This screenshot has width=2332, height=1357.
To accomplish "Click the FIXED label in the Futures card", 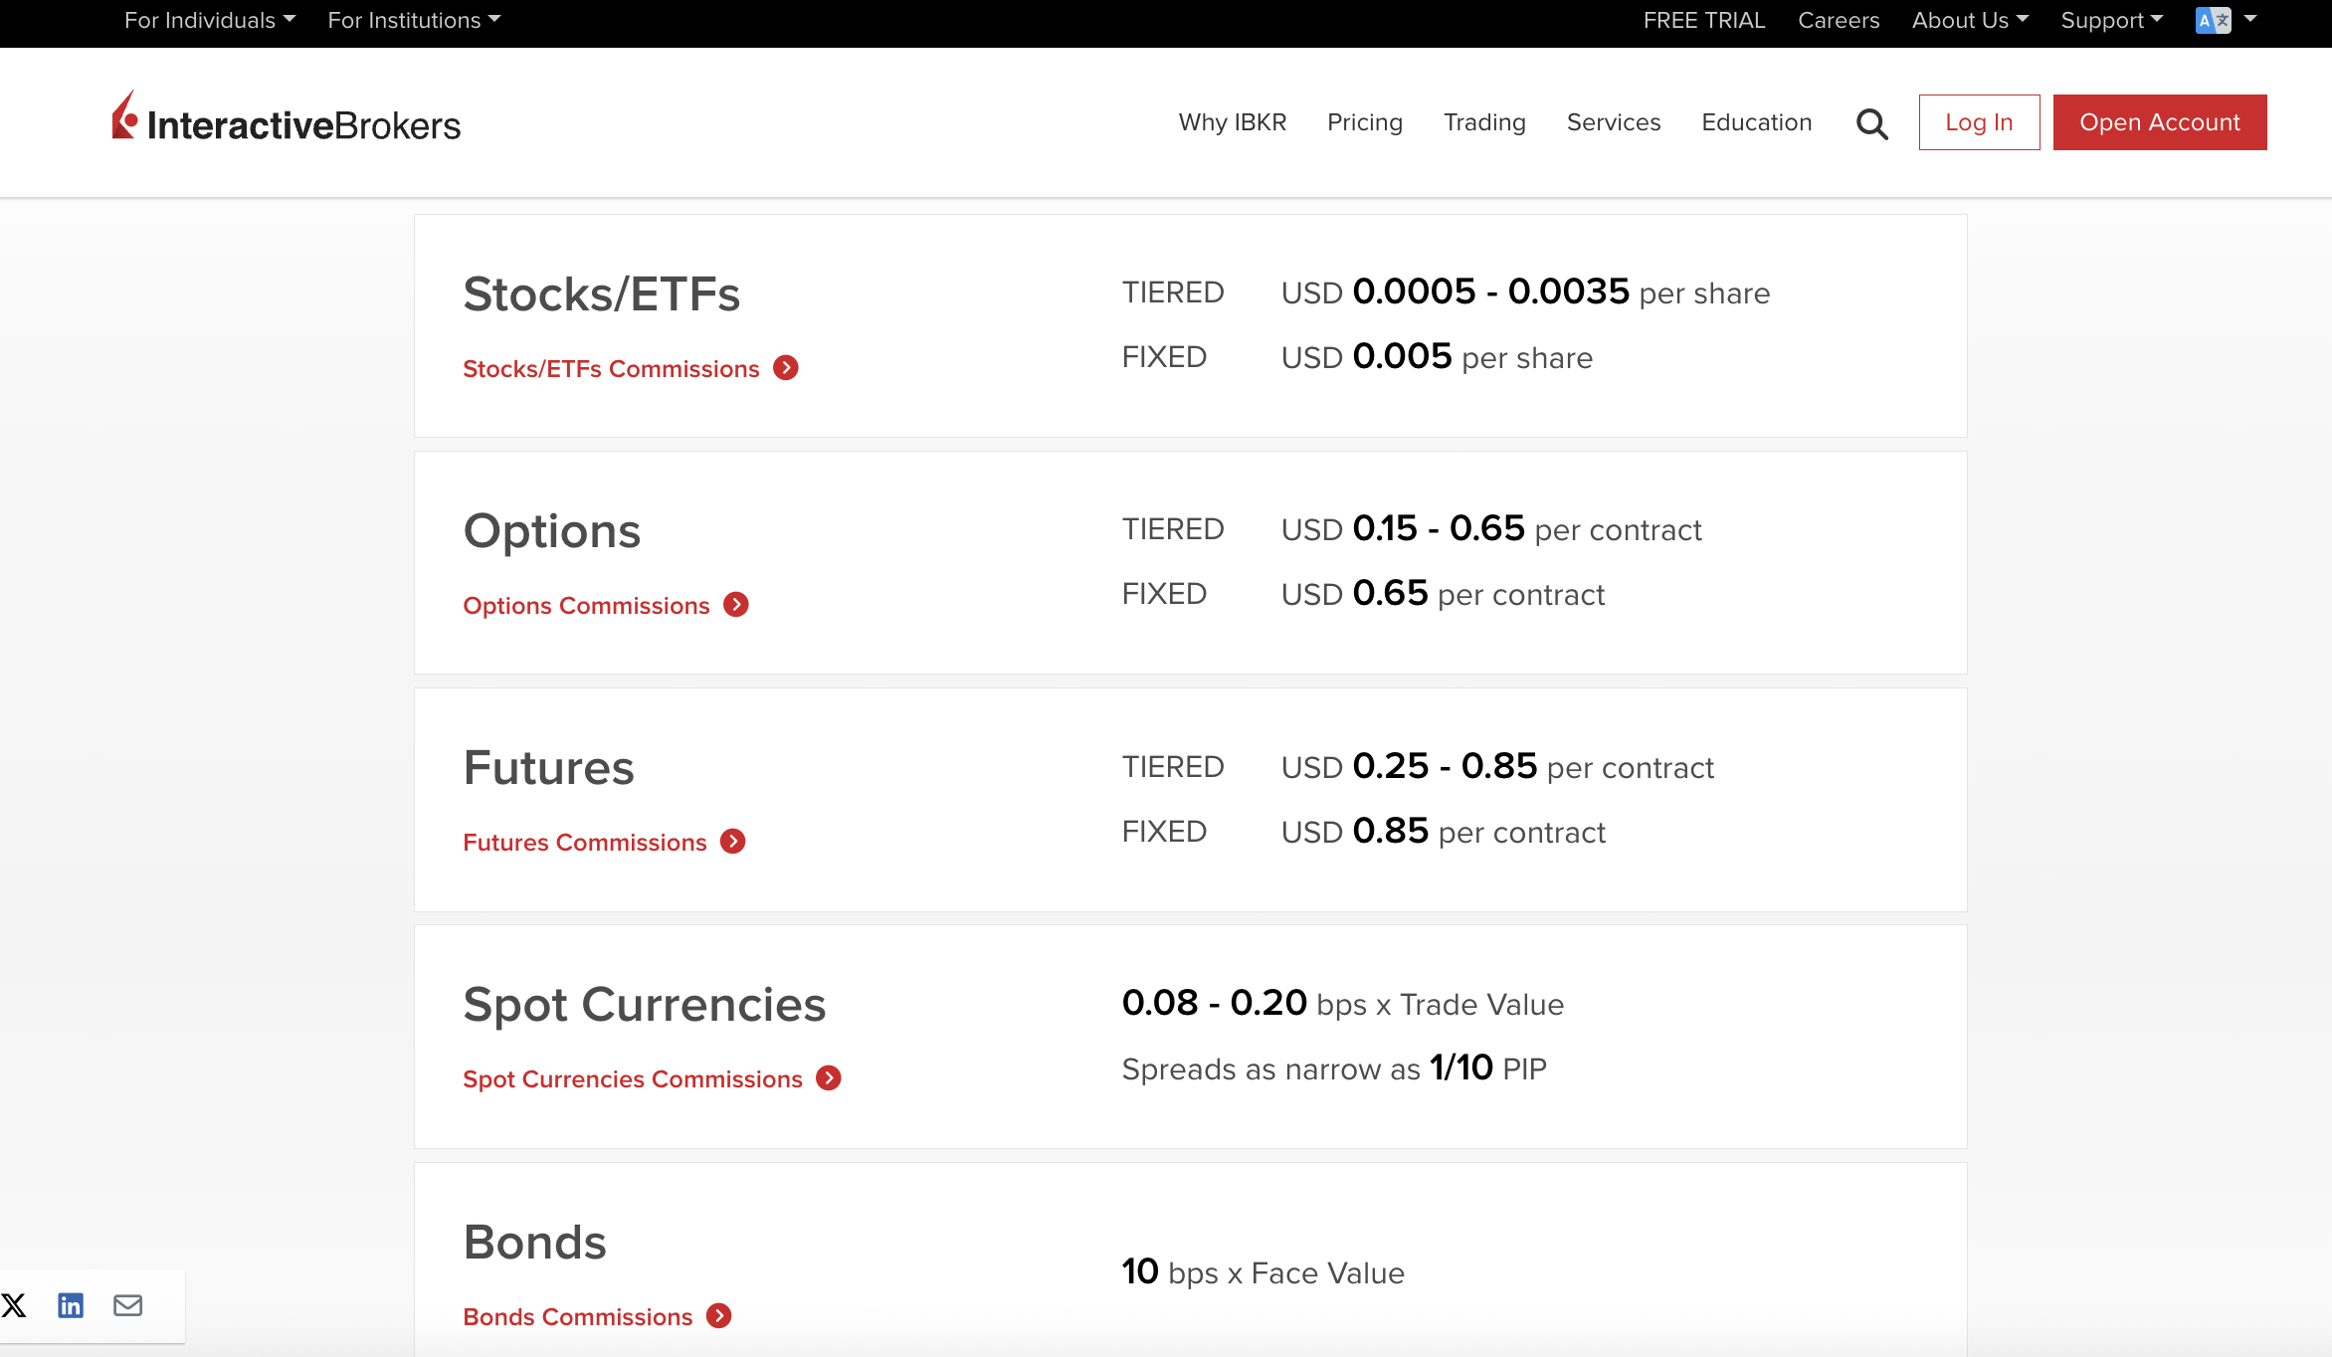I will click(1164, 832).
